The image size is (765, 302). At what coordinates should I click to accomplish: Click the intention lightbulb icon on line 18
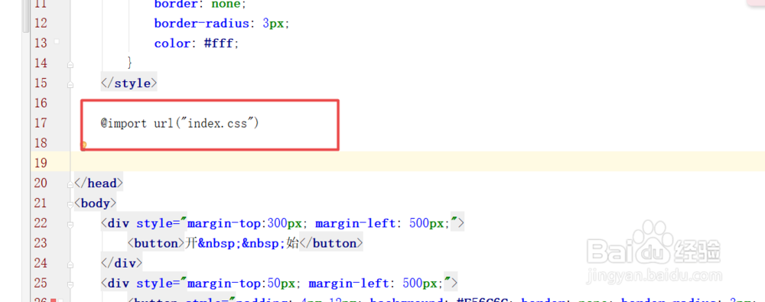coord(84,145)
